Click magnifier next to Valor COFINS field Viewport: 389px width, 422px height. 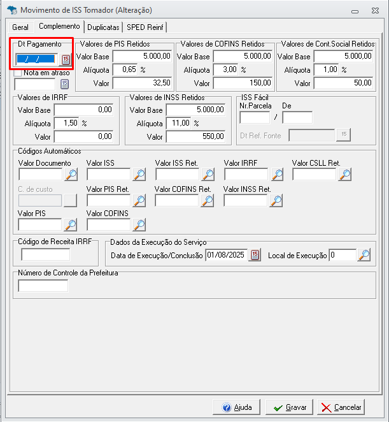pyautogui.click(x=139, y=225)
